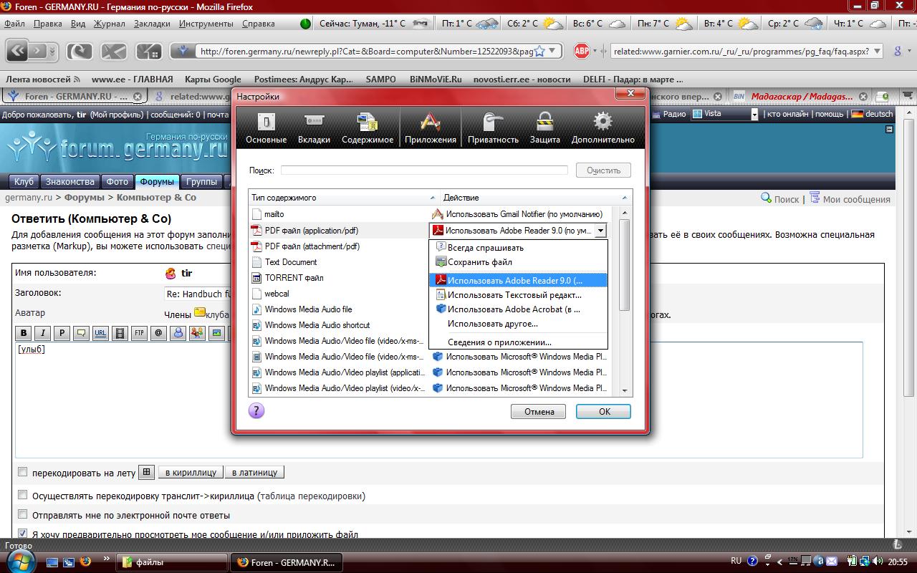The height and width of the screenshot is (573, 917).
Task: Choose Всегда спрашивать from the dropdown
Action: click(518, 248)
